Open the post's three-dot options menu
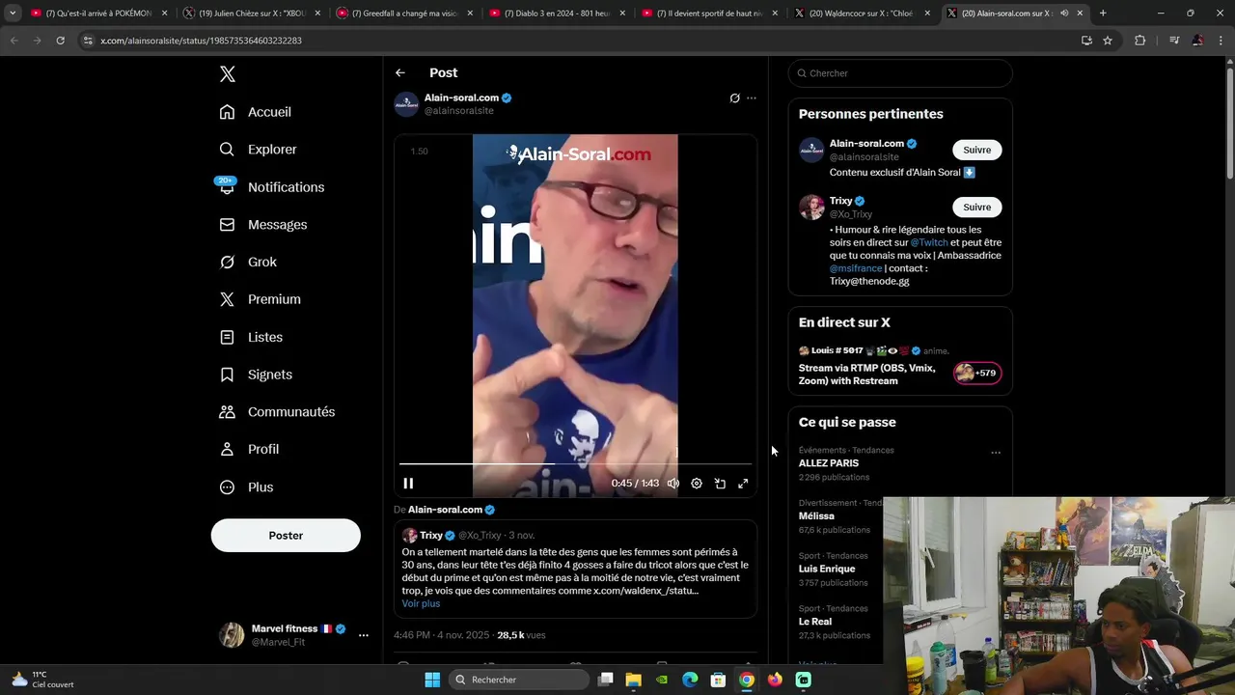The width and height of the screenshot is (1235, 695). coord(752,98)
